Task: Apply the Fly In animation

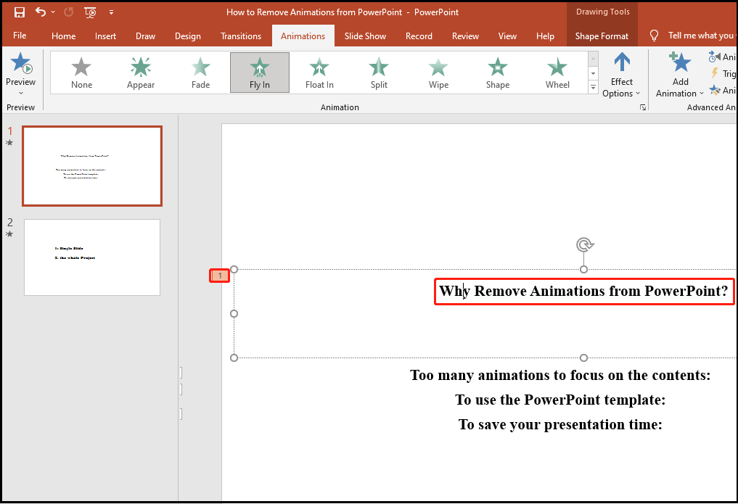Action: pyautogui.click(x=259, y=72)
